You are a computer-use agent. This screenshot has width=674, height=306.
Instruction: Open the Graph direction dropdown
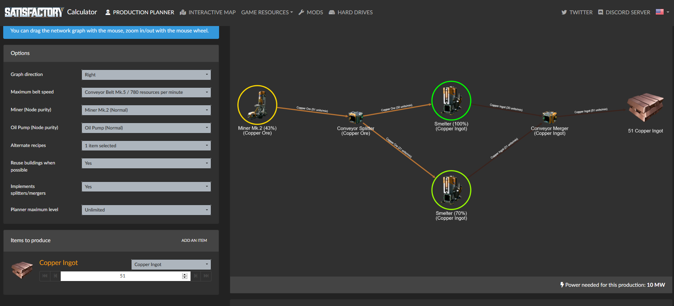point(146,75)
